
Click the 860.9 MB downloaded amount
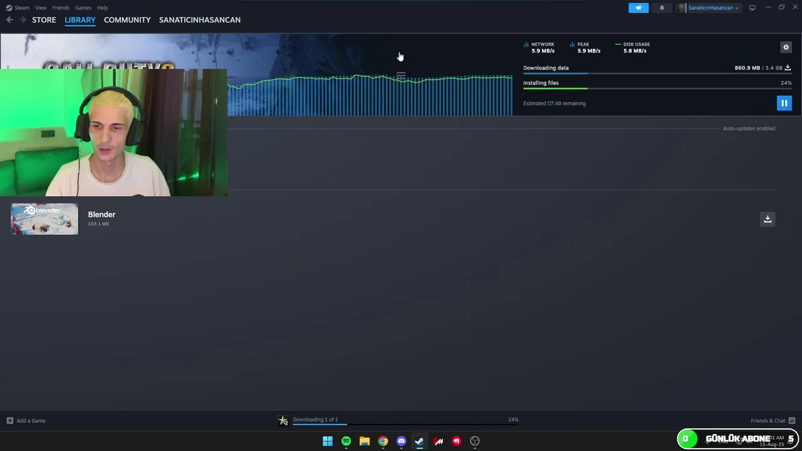(x=747, y=68)
